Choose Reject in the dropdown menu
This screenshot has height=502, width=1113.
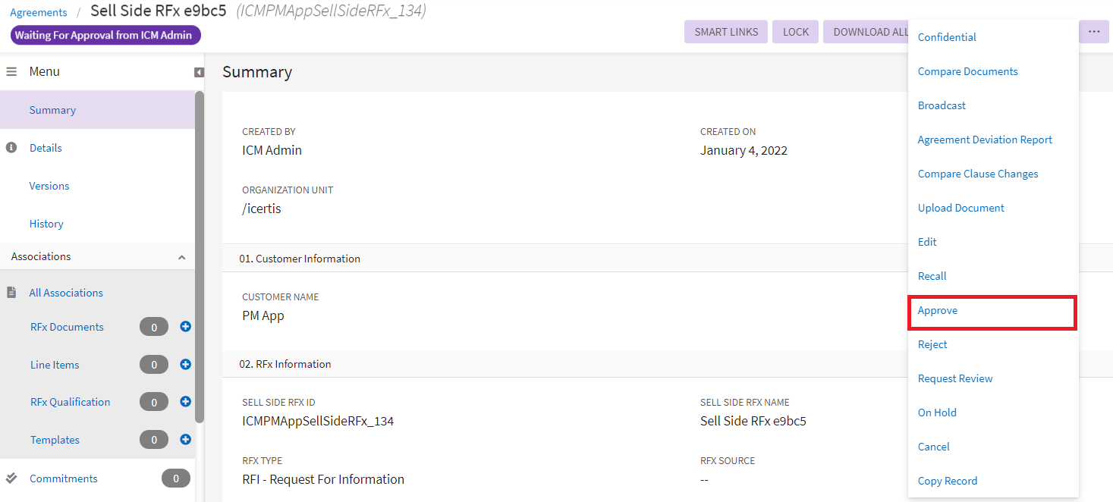click(x=932, y=345)
